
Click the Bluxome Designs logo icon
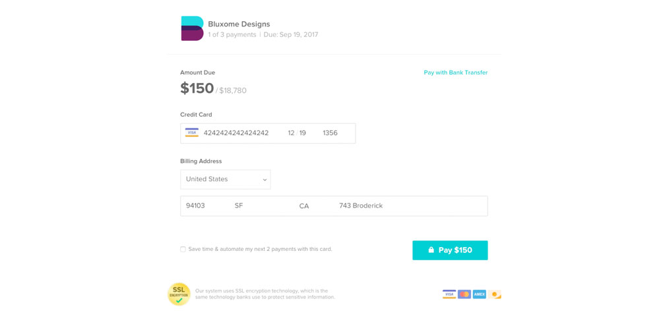(192, 28)
